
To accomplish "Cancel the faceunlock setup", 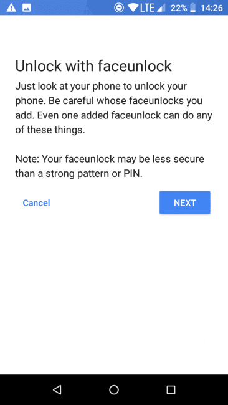I will click(x=36, y=203).
